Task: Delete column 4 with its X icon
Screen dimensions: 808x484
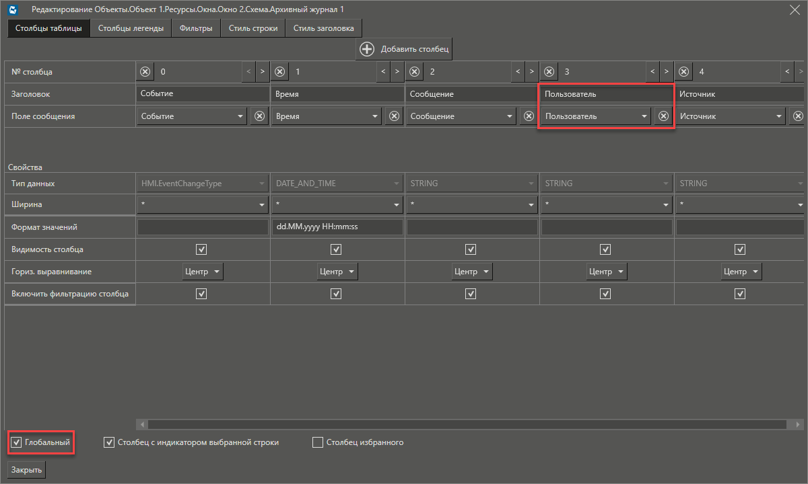Action: pos(684,71)
